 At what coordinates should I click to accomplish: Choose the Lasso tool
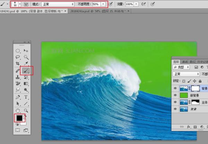(18, 57)
